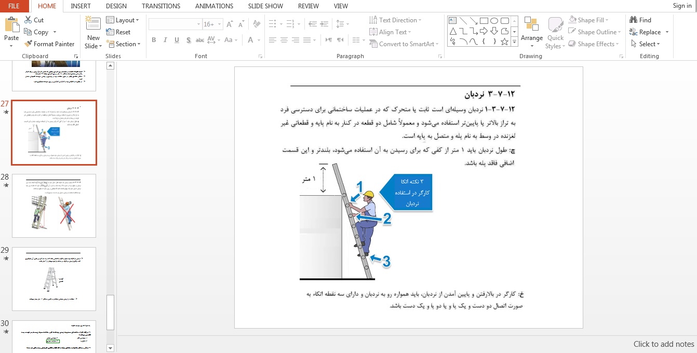Click the Format Painter brush

tap(50, 44)
